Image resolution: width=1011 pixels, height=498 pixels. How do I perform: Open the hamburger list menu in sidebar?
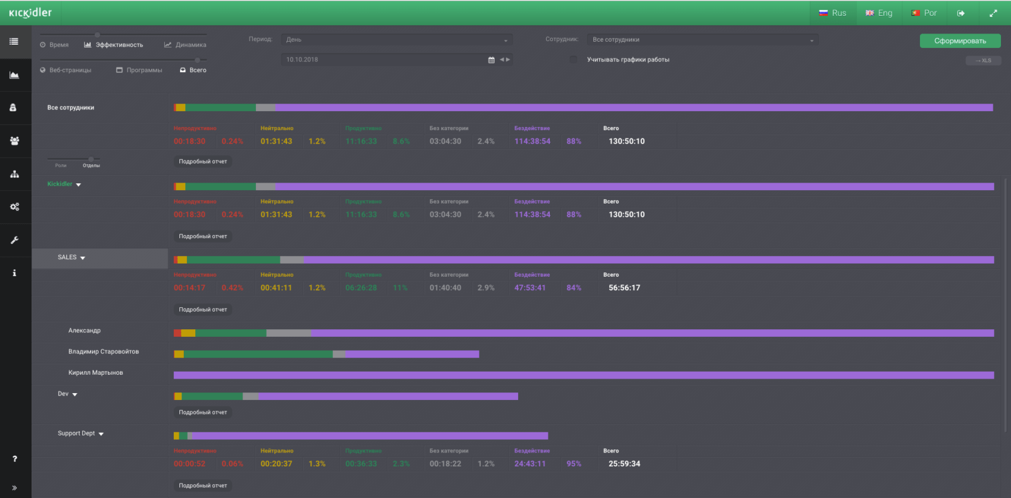click(x=14, y=42)
